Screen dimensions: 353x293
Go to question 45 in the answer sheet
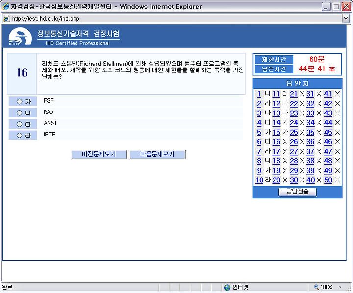click(328, 133)
